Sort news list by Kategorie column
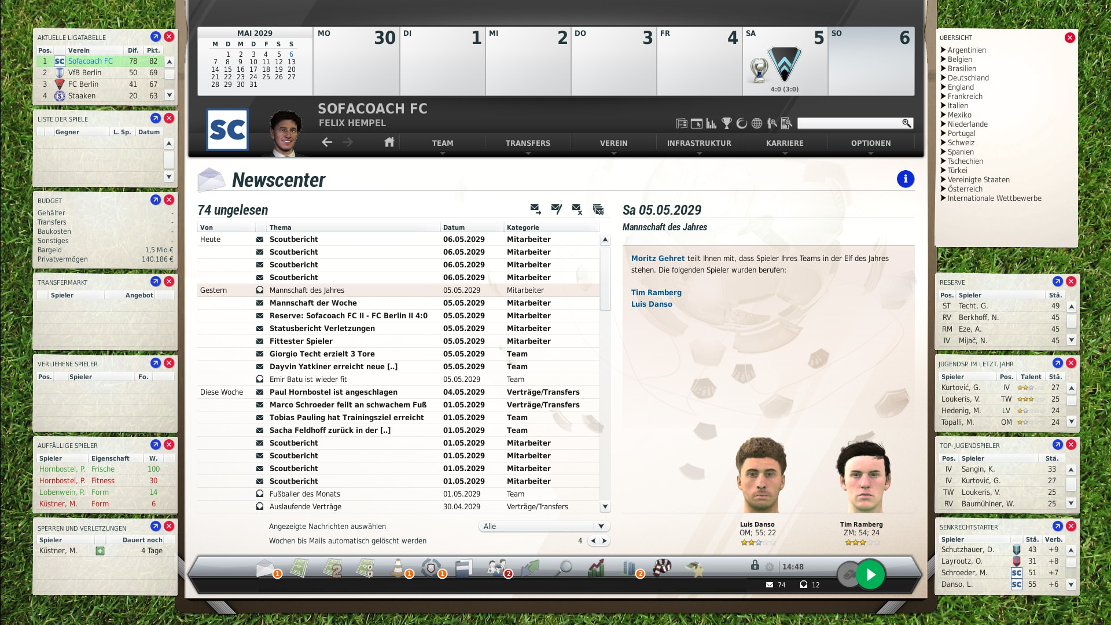Image resolution: width=1111 pixels, height=625 pixels. tap(551, 227)
